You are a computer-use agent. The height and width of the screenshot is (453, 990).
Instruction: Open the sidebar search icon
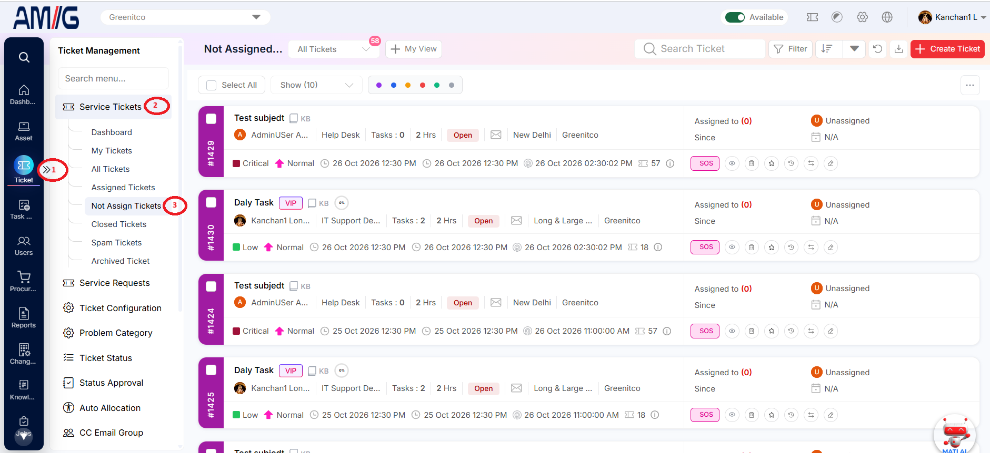pyautogui.click(x=24, y=57)
